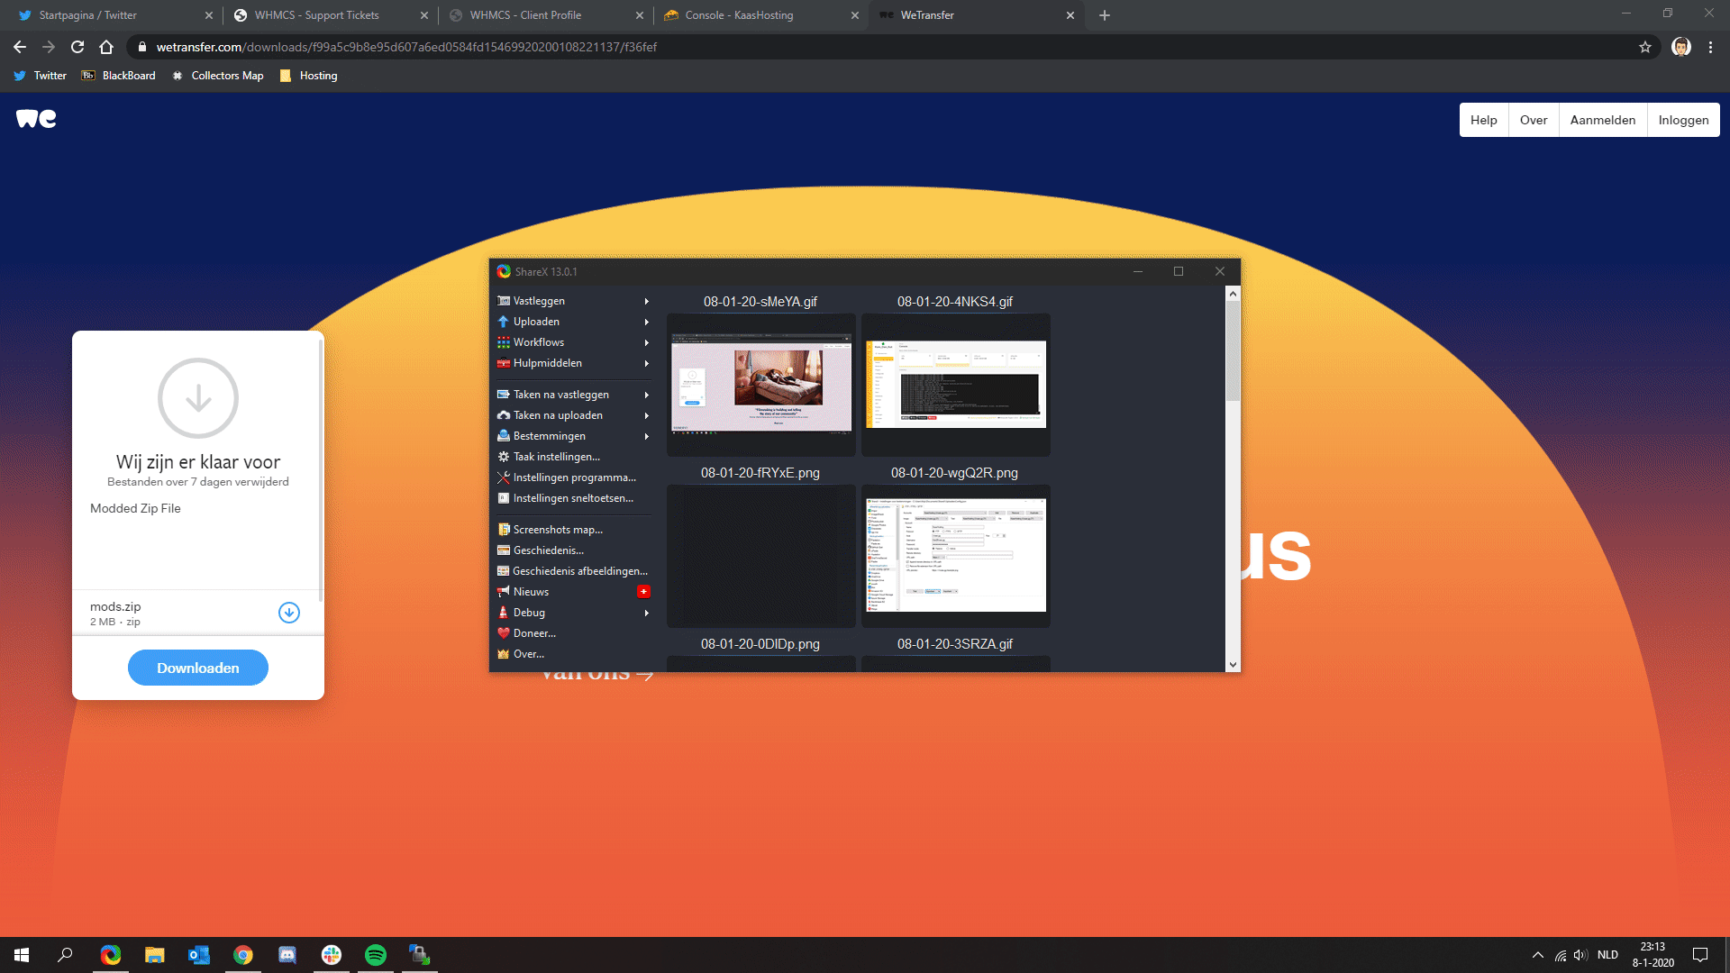Bookmark page with the star icon

click(1644, 47)
